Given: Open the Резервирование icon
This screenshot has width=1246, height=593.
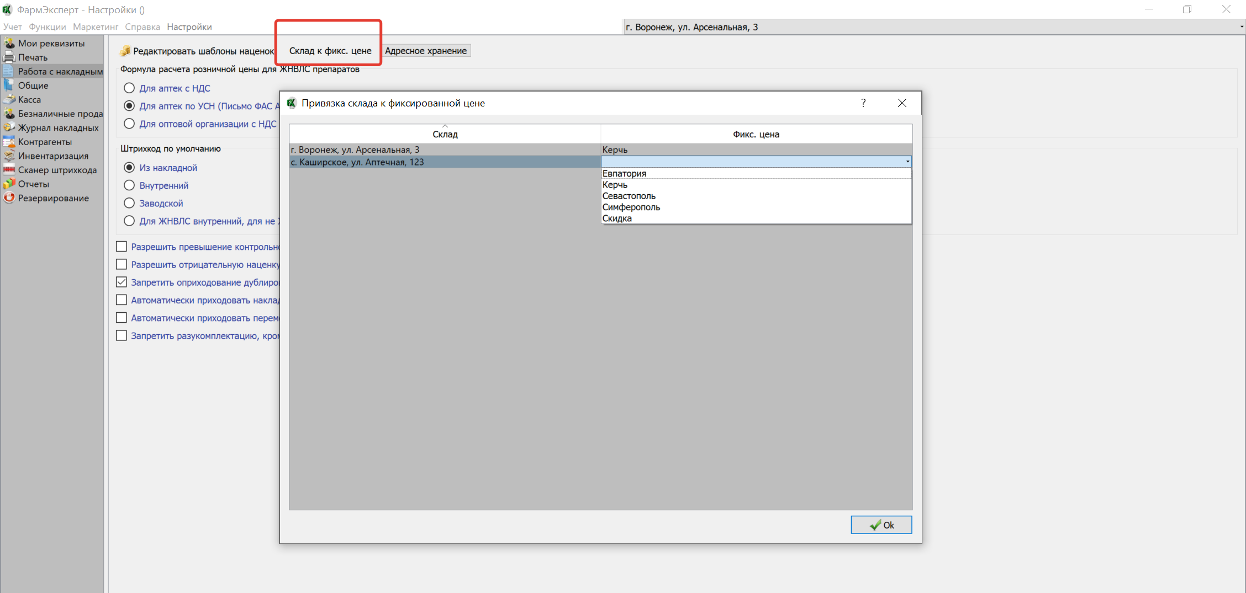Looking at the screenshot, I should [9, 198].
